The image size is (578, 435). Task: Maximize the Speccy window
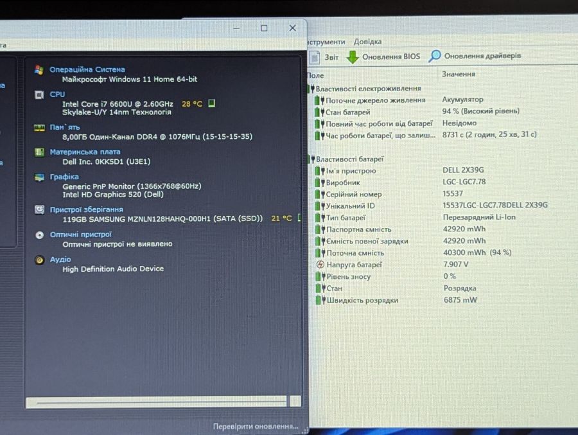coord(264,28)
